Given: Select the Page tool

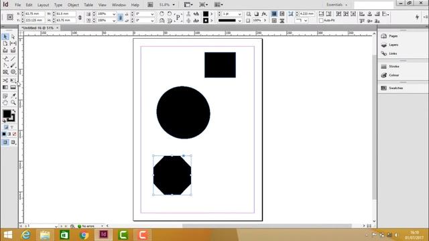Looking at the screenshot, I should coord(5,44).
